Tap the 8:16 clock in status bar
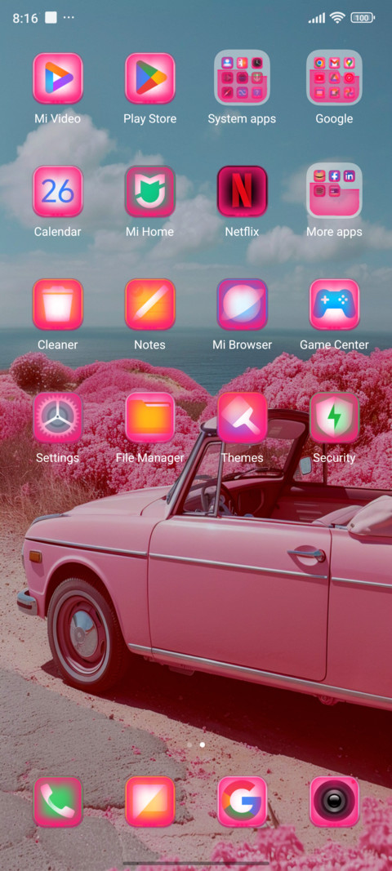 point(25,18)
